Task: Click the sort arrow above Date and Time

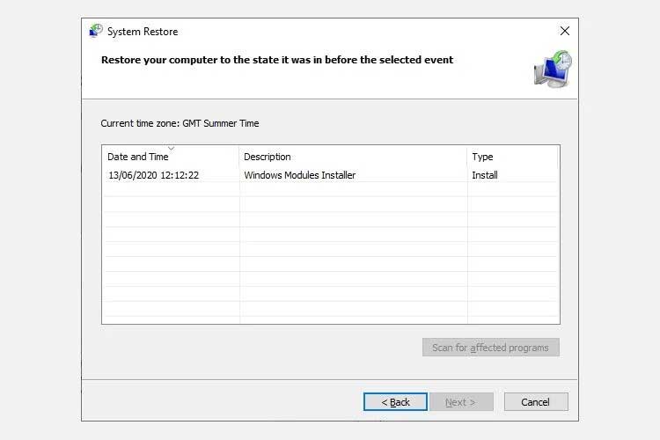Action: pyautogui.click(x=171, y=148)
